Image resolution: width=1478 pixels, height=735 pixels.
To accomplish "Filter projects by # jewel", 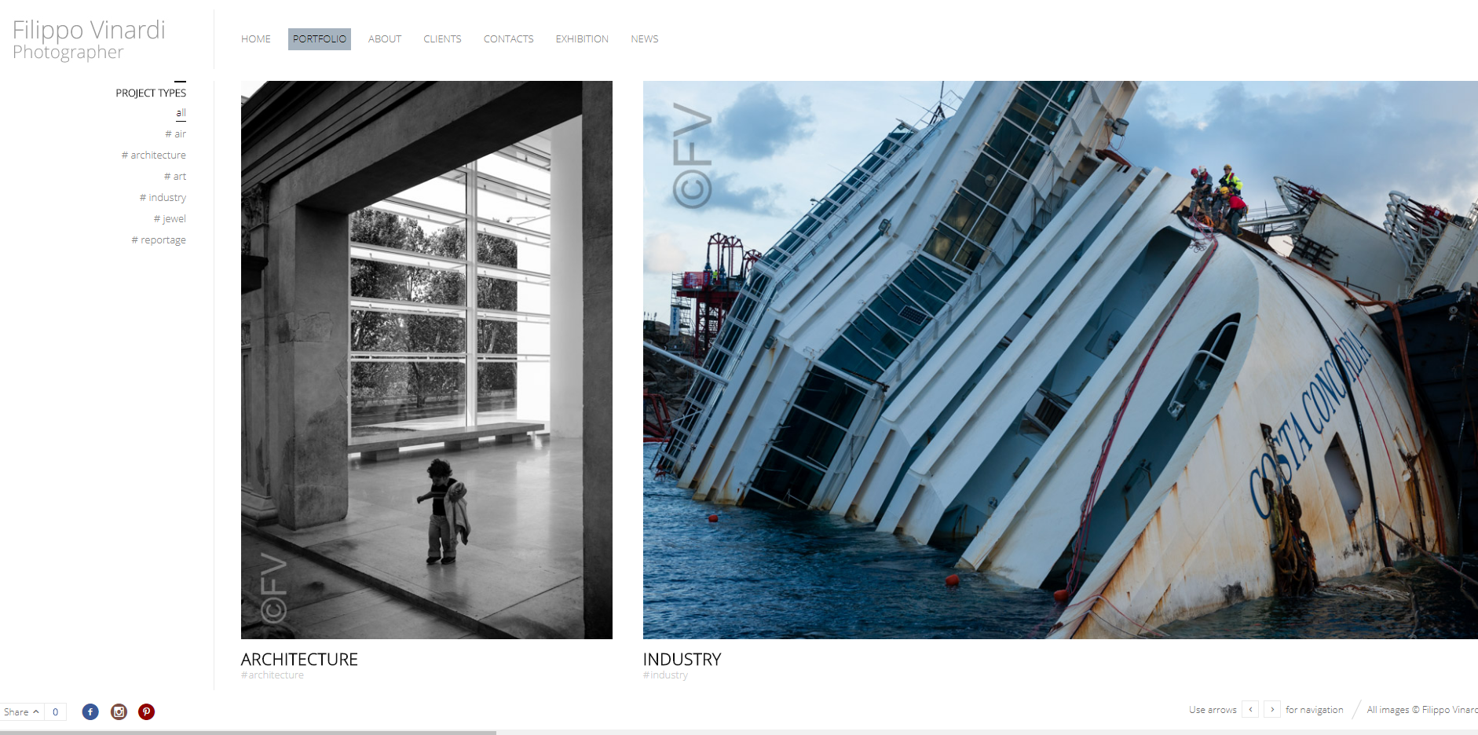I will 170,218.
